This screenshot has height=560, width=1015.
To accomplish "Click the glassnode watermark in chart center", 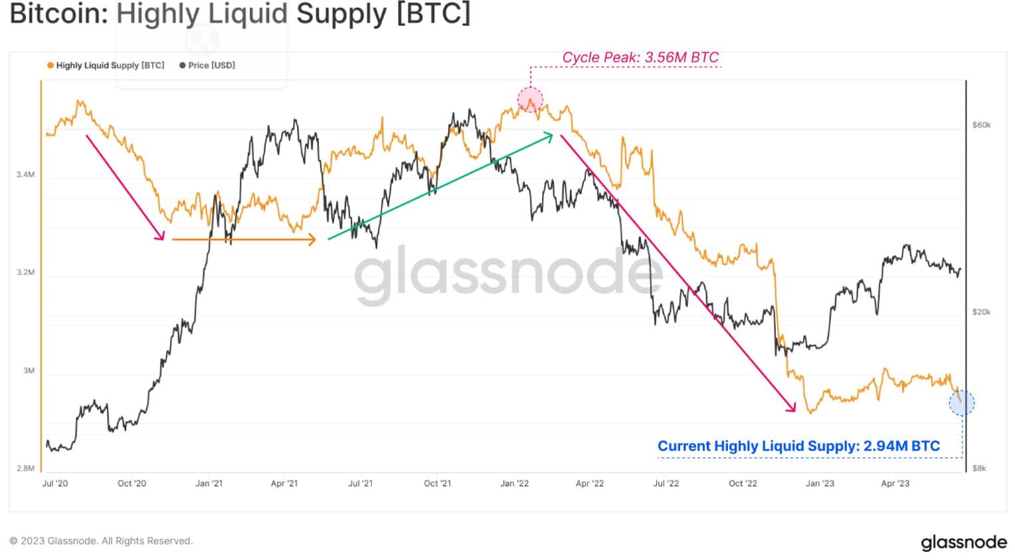I will click(x=509, y=274).
